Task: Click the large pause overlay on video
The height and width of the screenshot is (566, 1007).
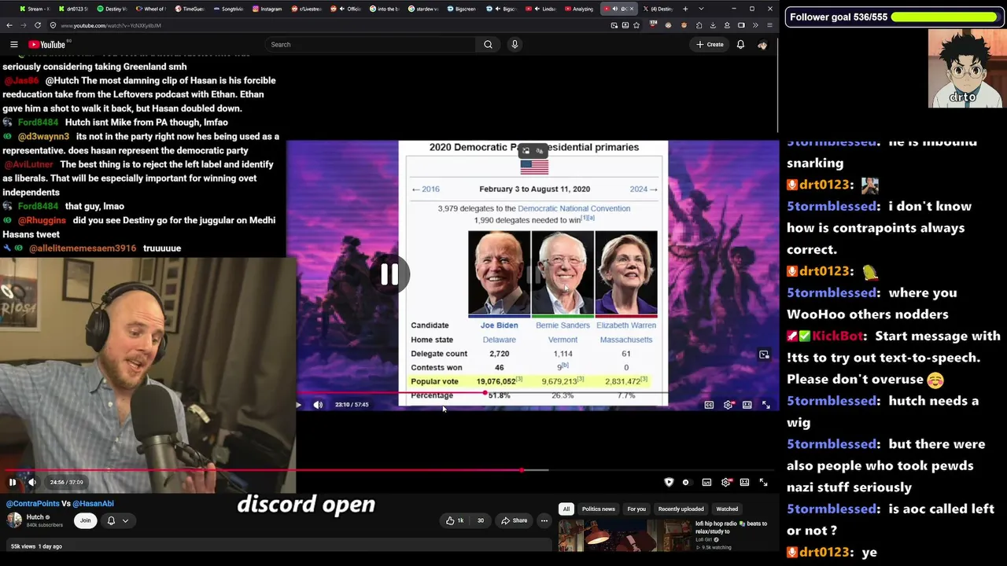Action: tap(389, 274)
